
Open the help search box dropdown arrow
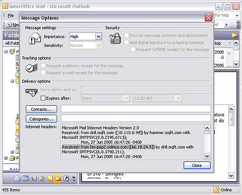[x=237, y=16]
